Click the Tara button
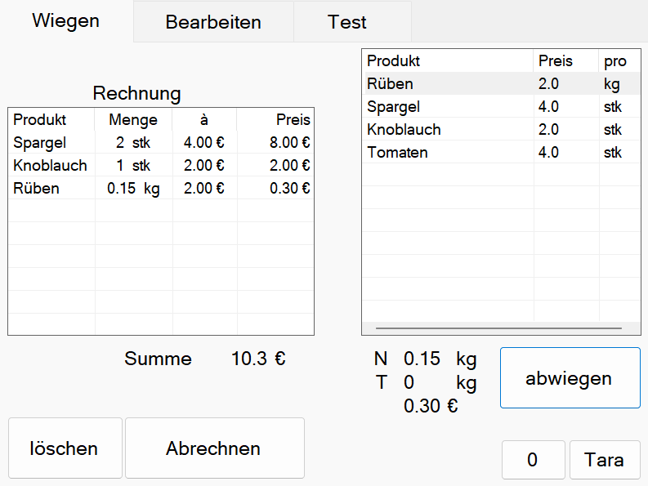This screenshot has height=486, width=648. click(604, 460)
